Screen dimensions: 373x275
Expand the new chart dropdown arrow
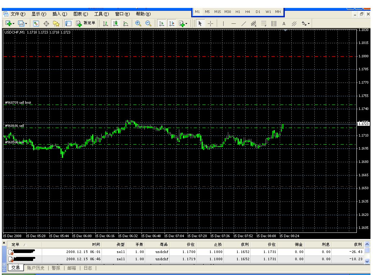14,24
